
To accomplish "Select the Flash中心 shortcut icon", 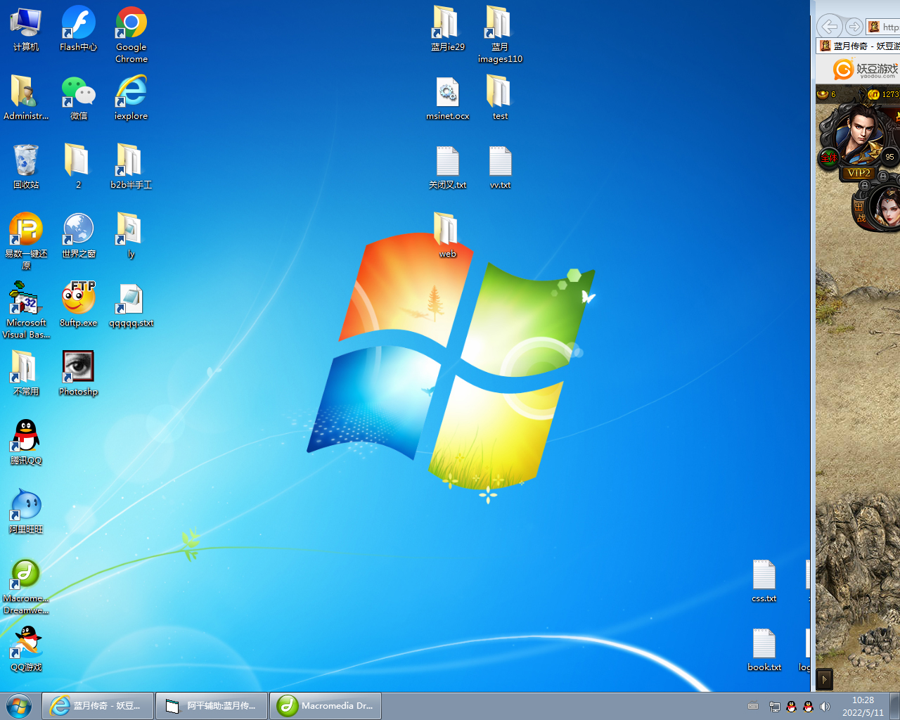I will 78,29.
